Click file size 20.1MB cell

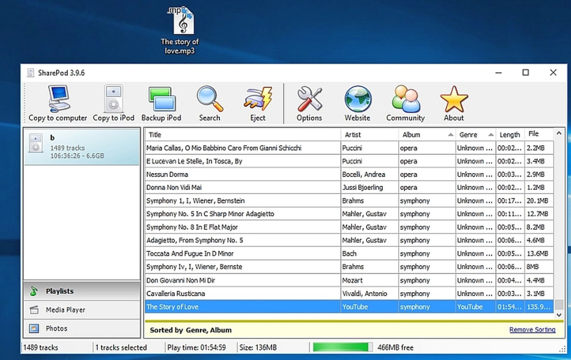539,201
